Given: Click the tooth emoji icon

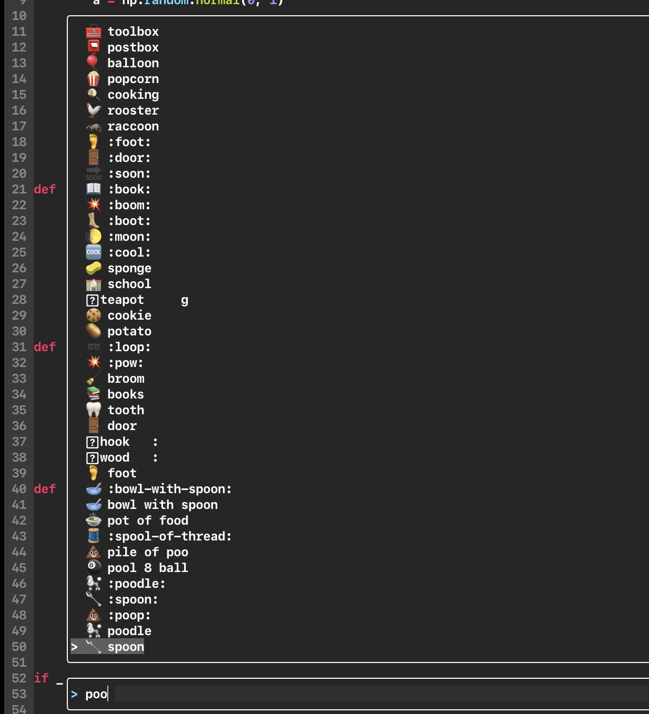Looking at the screenshot, I should point(94,410).
